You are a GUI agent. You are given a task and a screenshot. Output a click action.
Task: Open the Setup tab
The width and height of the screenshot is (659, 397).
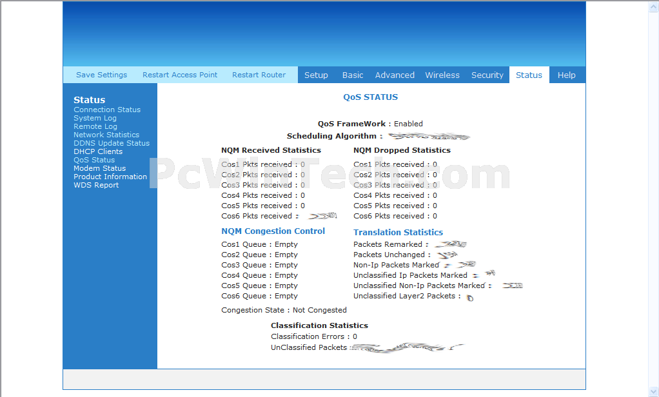pos(316,75)
